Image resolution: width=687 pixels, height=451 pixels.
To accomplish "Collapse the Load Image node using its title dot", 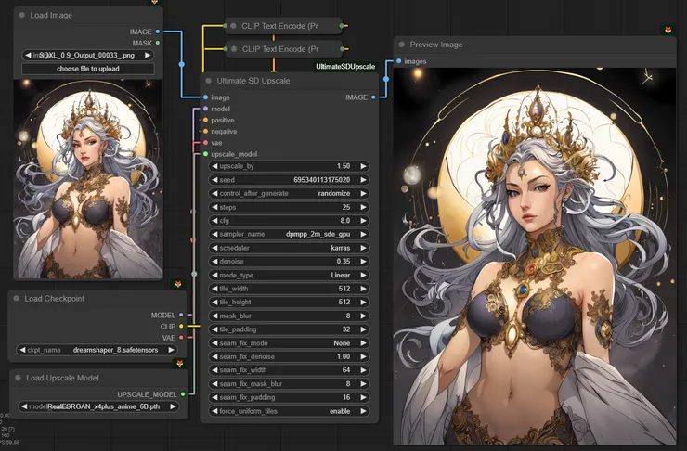I will click(x=21, y=16).
